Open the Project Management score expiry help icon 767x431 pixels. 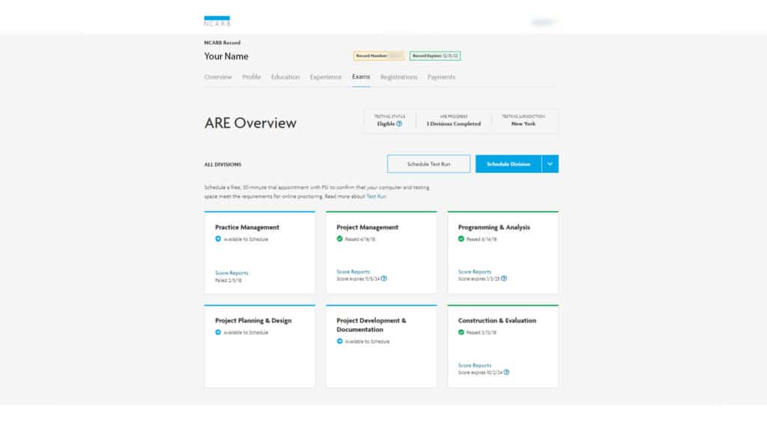click(x=384, y=278)
